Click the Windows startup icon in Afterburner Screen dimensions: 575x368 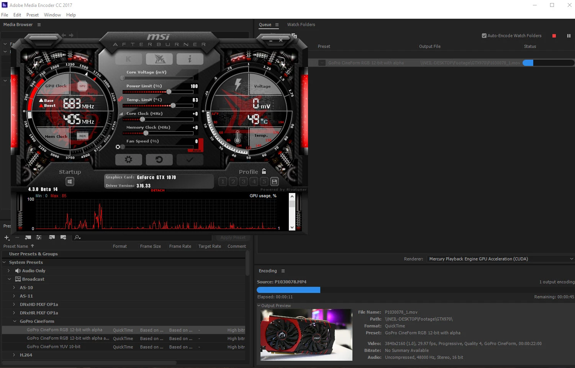pos(70,182)
